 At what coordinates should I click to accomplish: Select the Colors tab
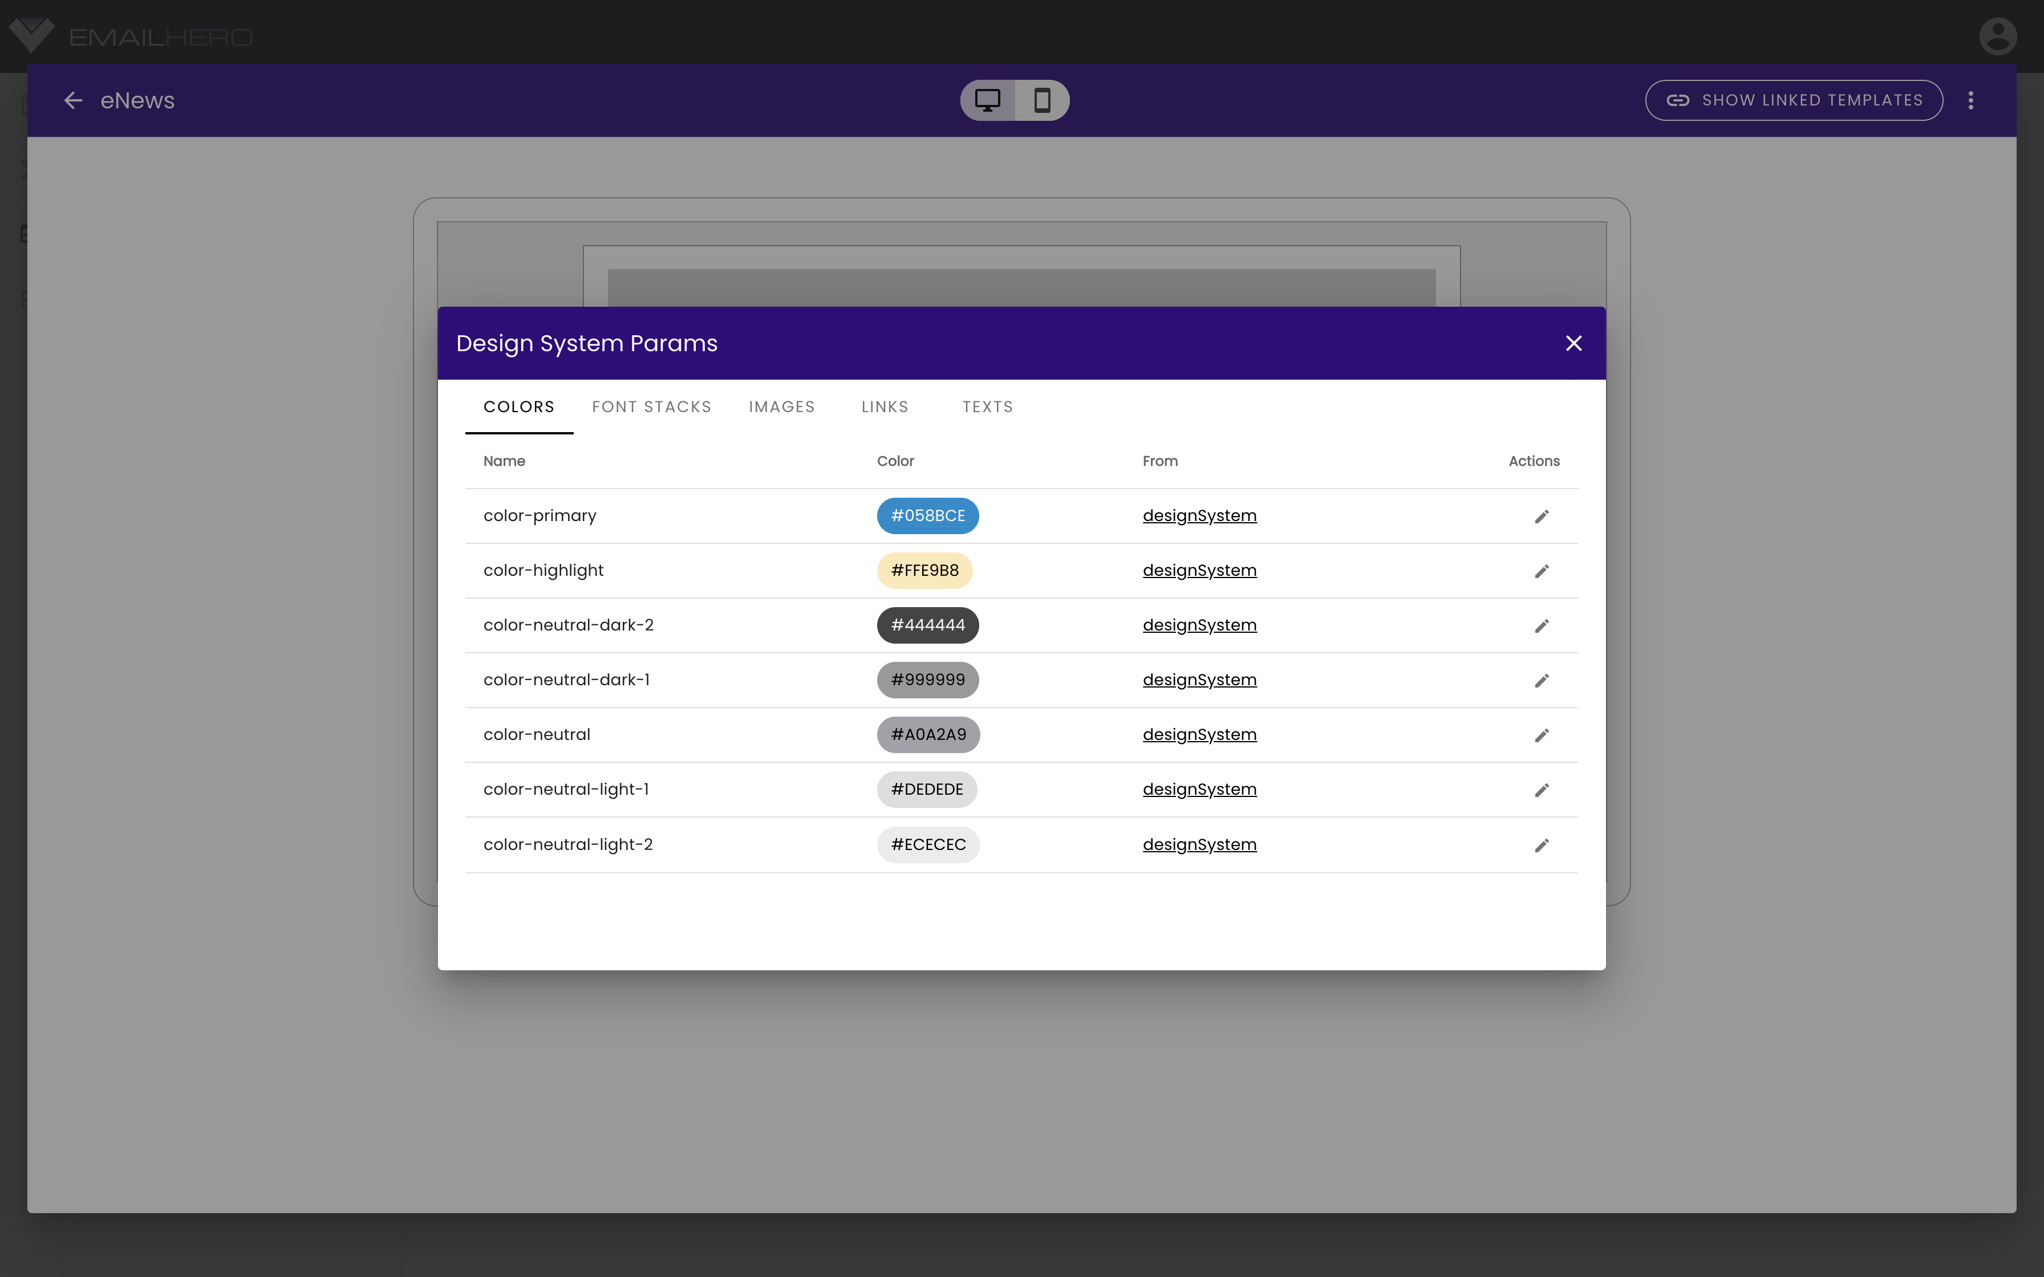[518, 407]
